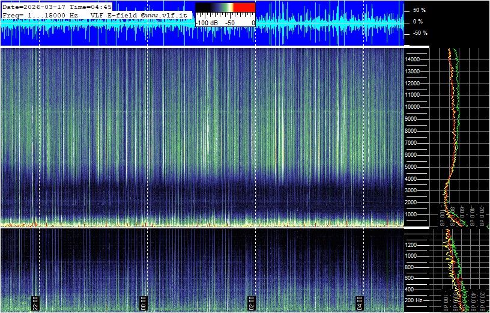Click the red end of the dB color scale

[245, 8]
